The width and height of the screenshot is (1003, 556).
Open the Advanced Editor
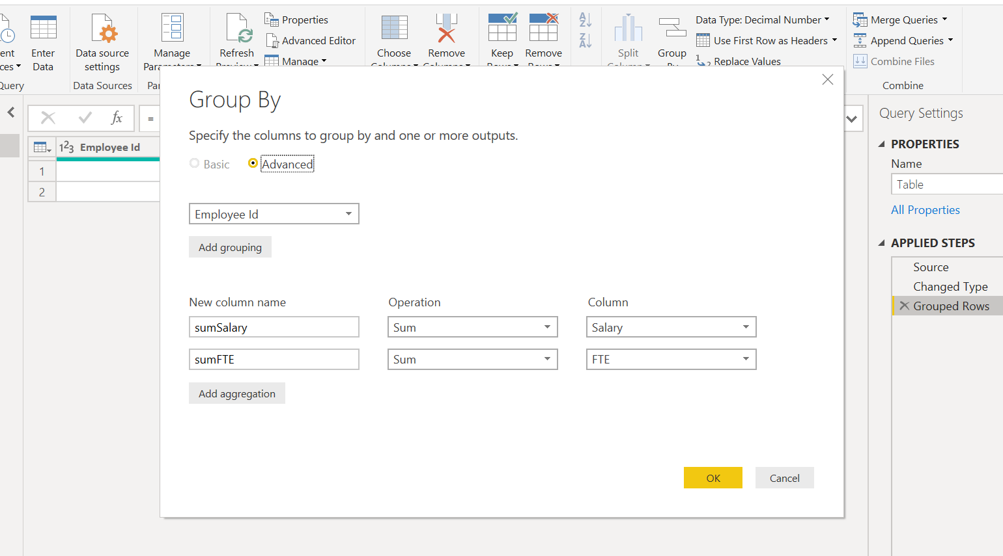point(311,40)
